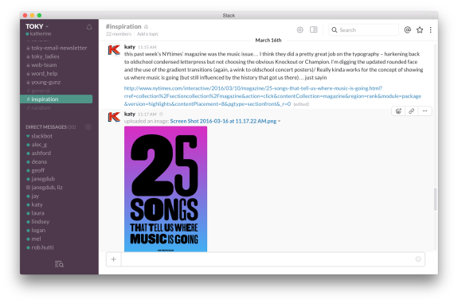
Task: Open the web-team channel
Action: 44,64
